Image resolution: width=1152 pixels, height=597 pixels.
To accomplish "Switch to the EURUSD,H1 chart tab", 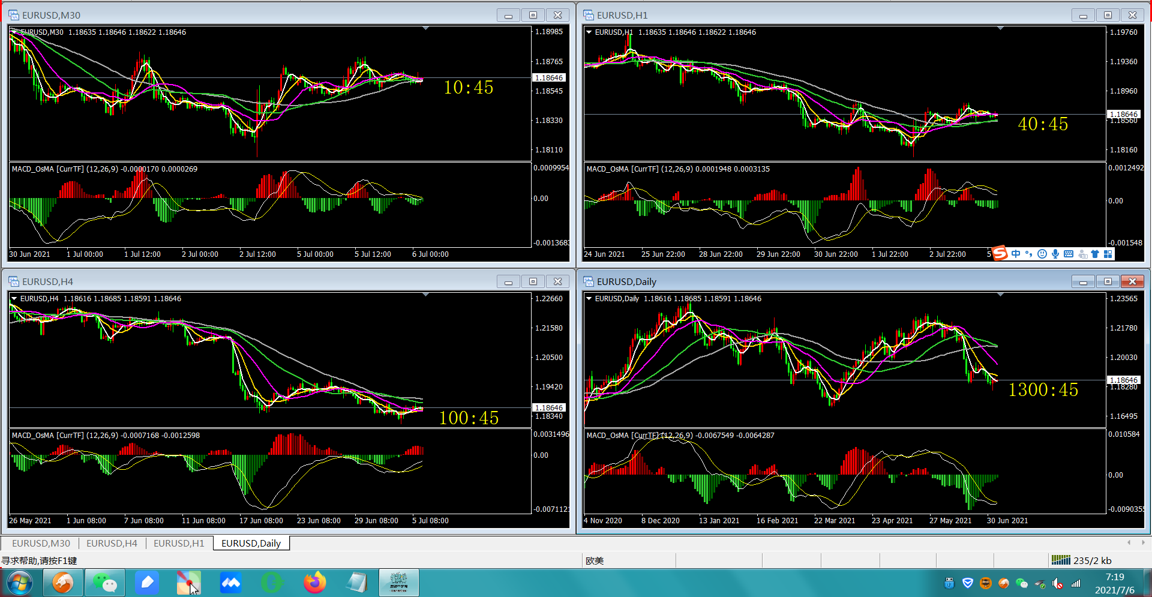I will 179,543.
